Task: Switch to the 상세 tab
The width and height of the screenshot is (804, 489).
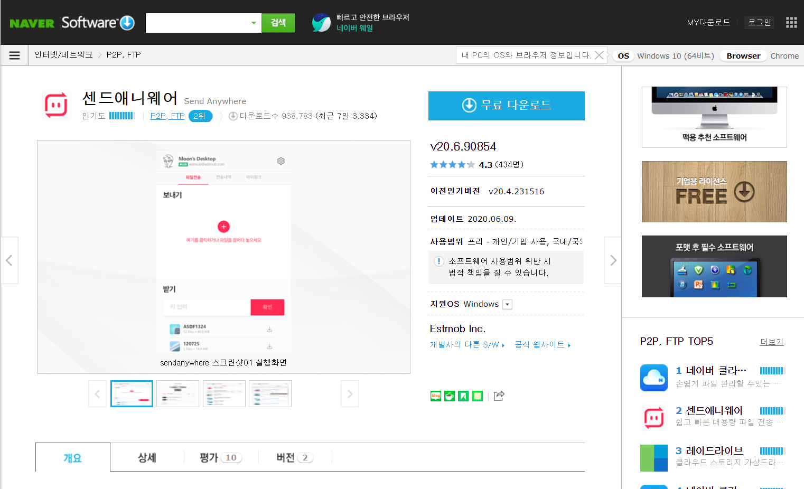Action: point(147,457)
